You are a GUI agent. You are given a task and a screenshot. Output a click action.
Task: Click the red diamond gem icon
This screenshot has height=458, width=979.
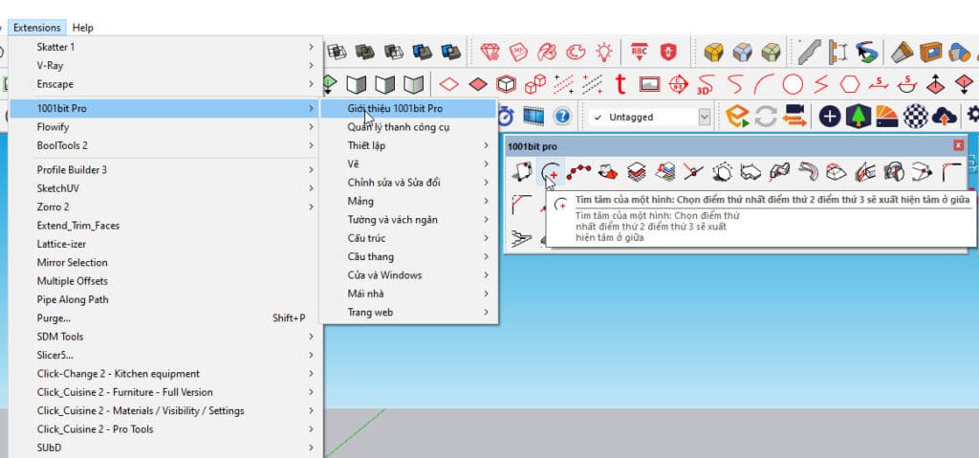coord(490,51)
